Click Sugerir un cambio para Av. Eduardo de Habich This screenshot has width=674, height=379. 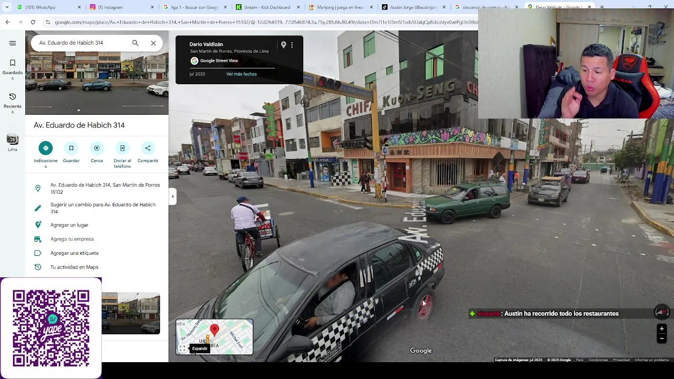[97, 208]
